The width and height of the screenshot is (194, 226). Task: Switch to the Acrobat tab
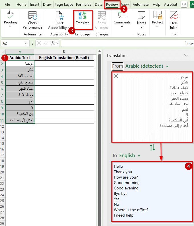(171, 5)
